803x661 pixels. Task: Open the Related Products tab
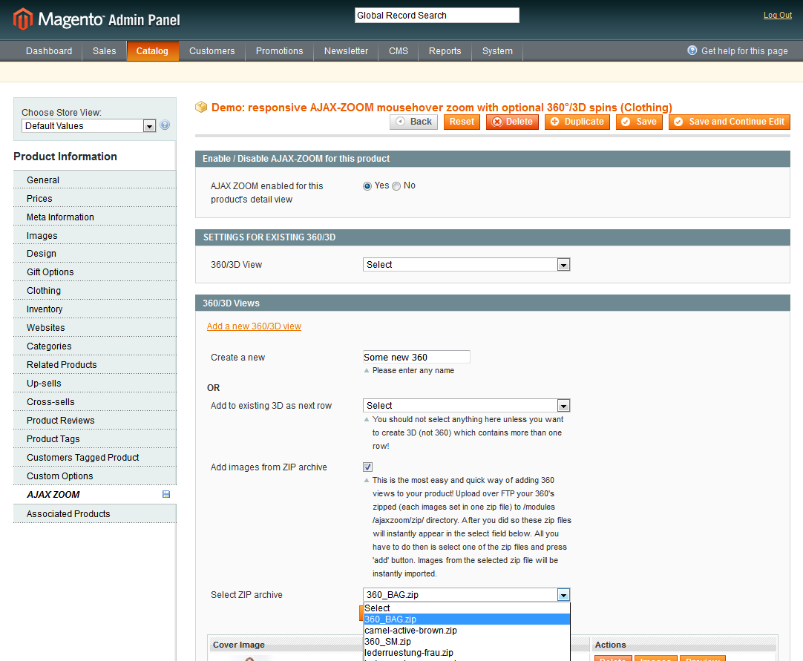(x=95, y=364)
